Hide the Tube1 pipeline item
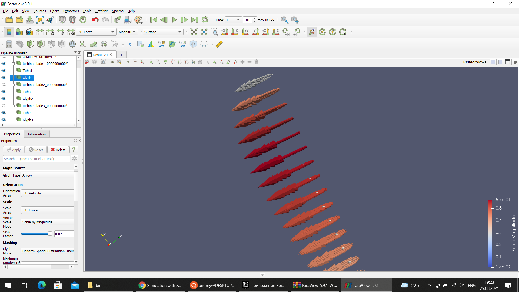Viewport: 519px width, 292px height. 4,71
